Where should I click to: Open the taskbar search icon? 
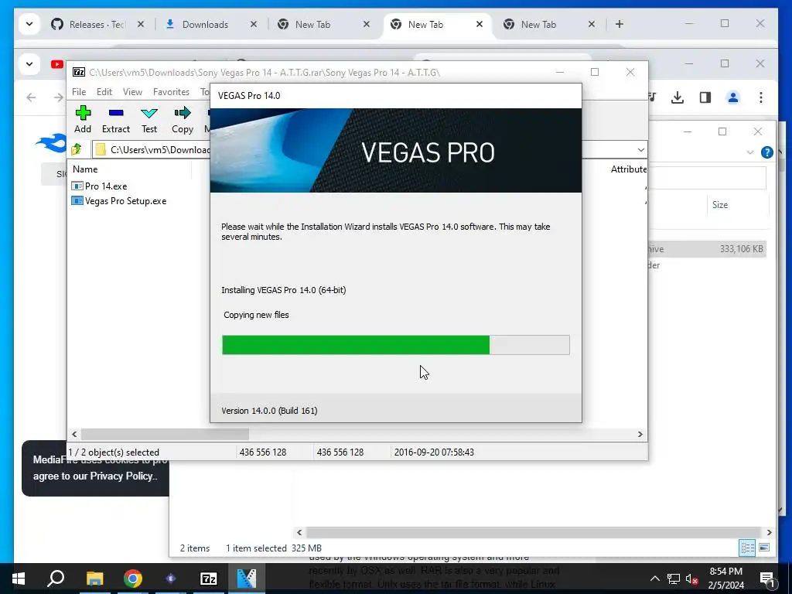coord(56,579)
